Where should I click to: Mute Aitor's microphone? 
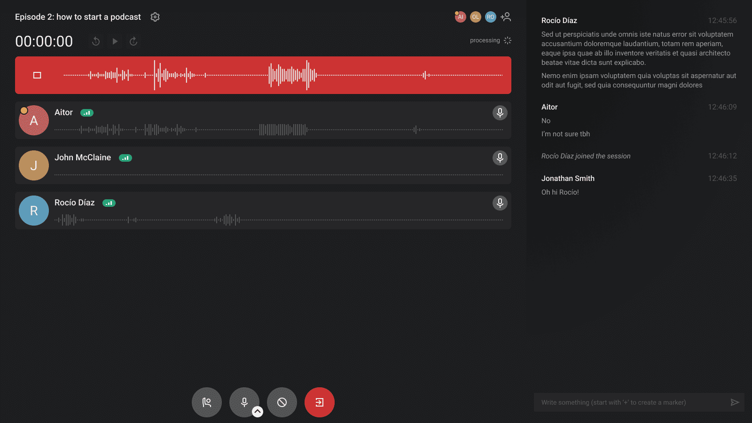click(500, 113)
